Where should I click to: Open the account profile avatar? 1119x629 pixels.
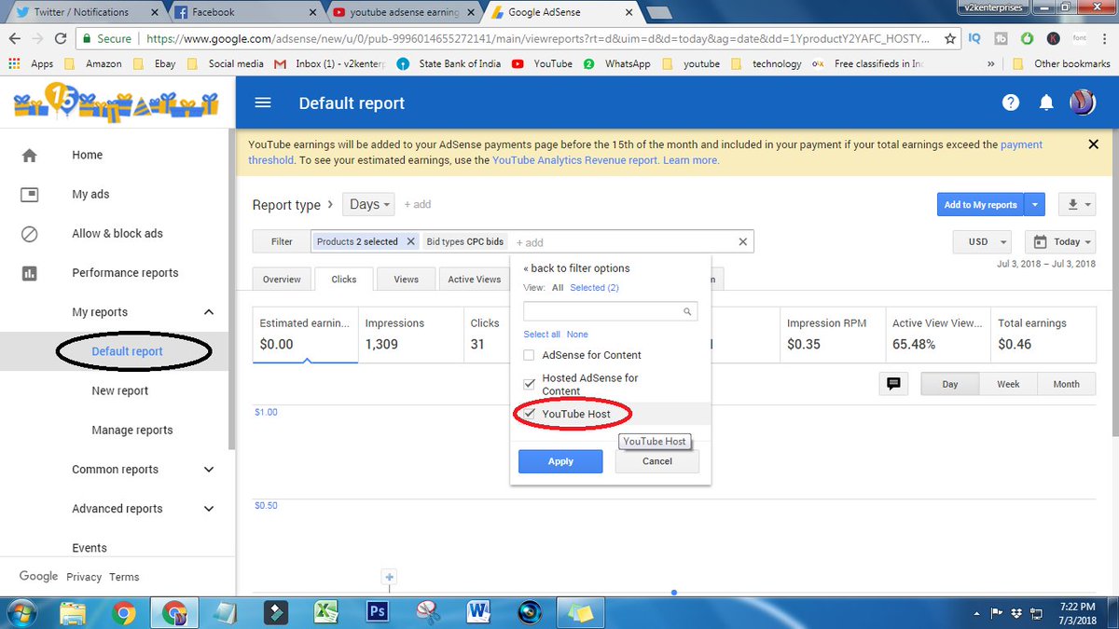coord(1082,103)
